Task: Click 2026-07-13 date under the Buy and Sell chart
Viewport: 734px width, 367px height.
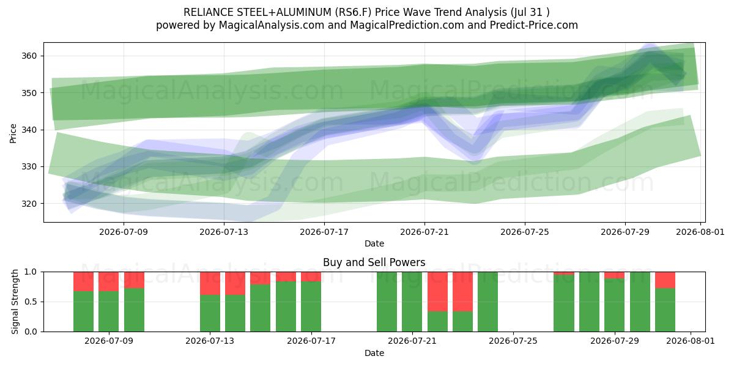Action: click(210, 341)
